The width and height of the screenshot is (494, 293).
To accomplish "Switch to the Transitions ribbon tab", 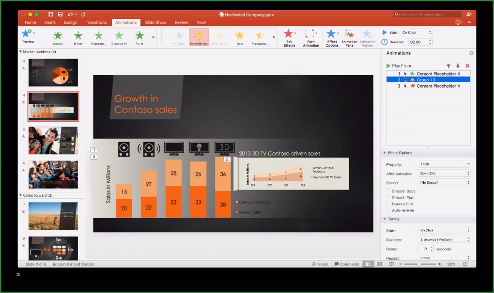I will point(96,22).
